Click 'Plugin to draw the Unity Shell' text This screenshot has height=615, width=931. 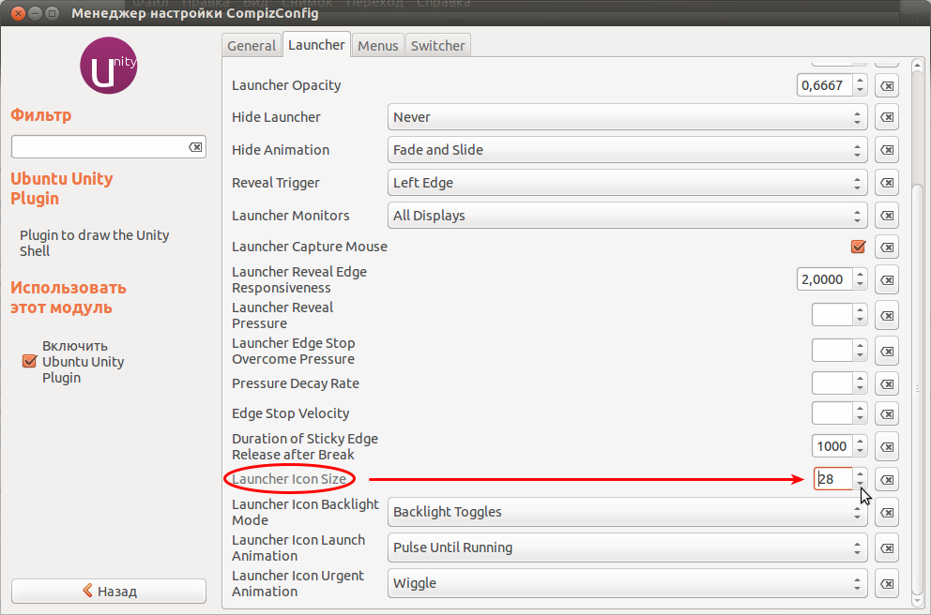click(x=95, y=243)
